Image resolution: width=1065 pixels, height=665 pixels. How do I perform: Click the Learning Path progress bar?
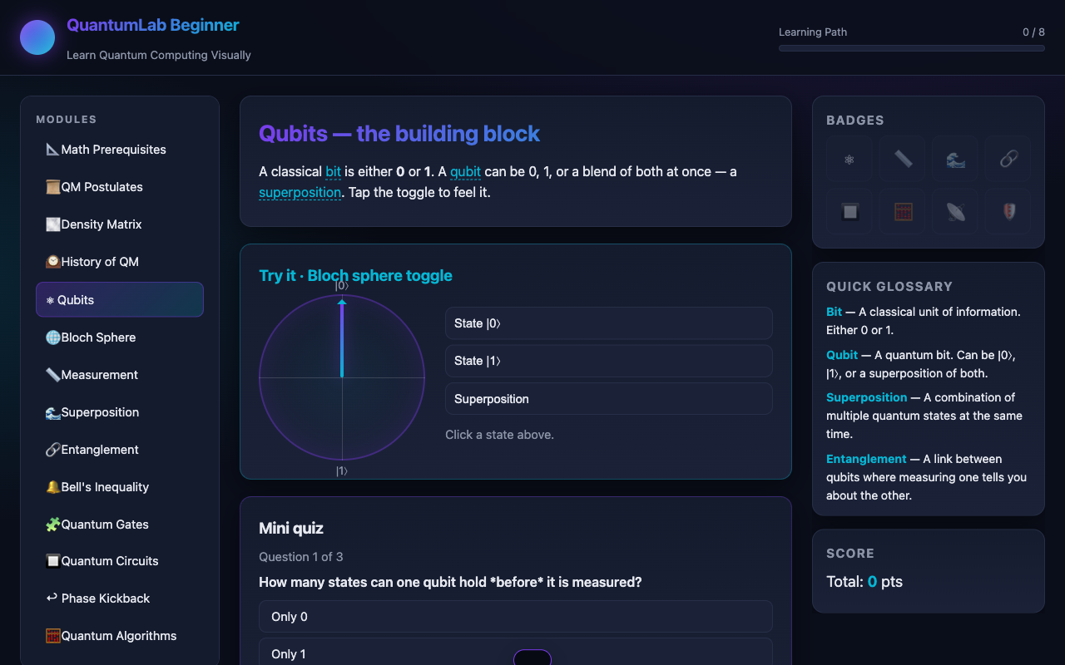click(912, 48)
